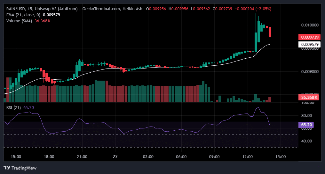The width and height of the screenshot is (325, 174).
Task: Select the Volume (SMA) legend label
Action: [21, 21]
